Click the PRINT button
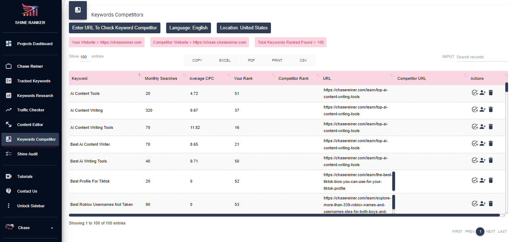Image resolution: width=511 pixels, height=242 pixels. point(277,60)
